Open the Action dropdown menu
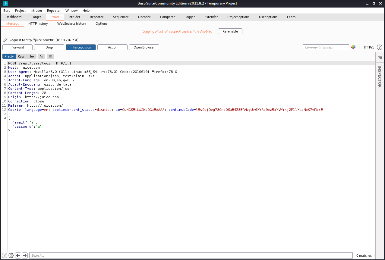Screen dimensions: 385x260 tap(112, 47)
